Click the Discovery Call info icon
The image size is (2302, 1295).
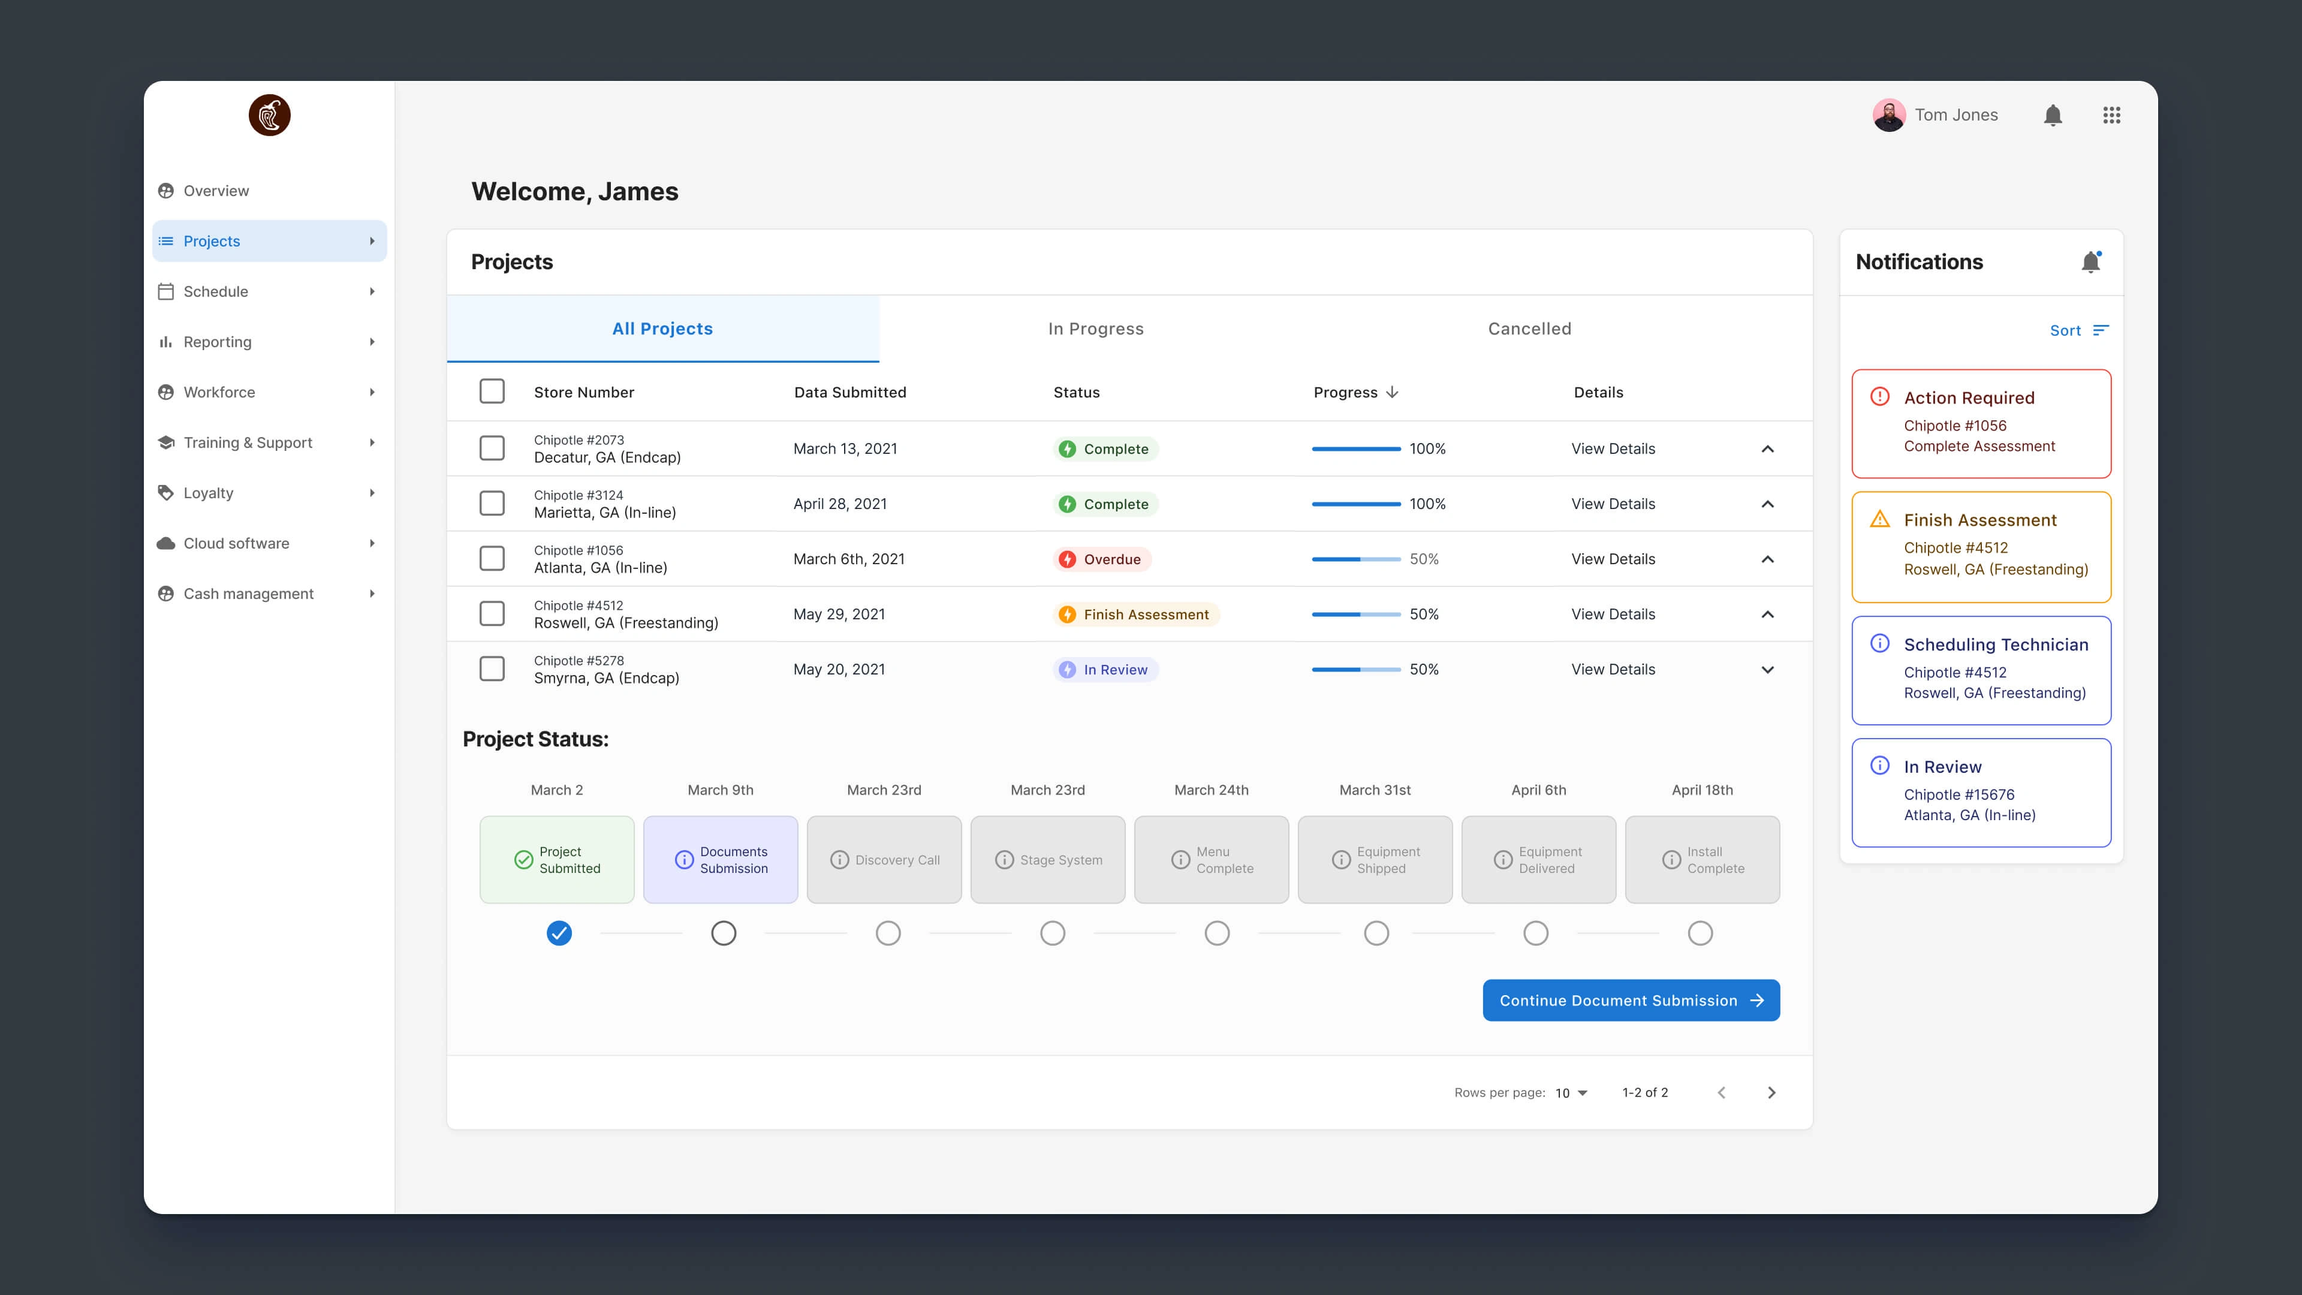click(840, 860)
